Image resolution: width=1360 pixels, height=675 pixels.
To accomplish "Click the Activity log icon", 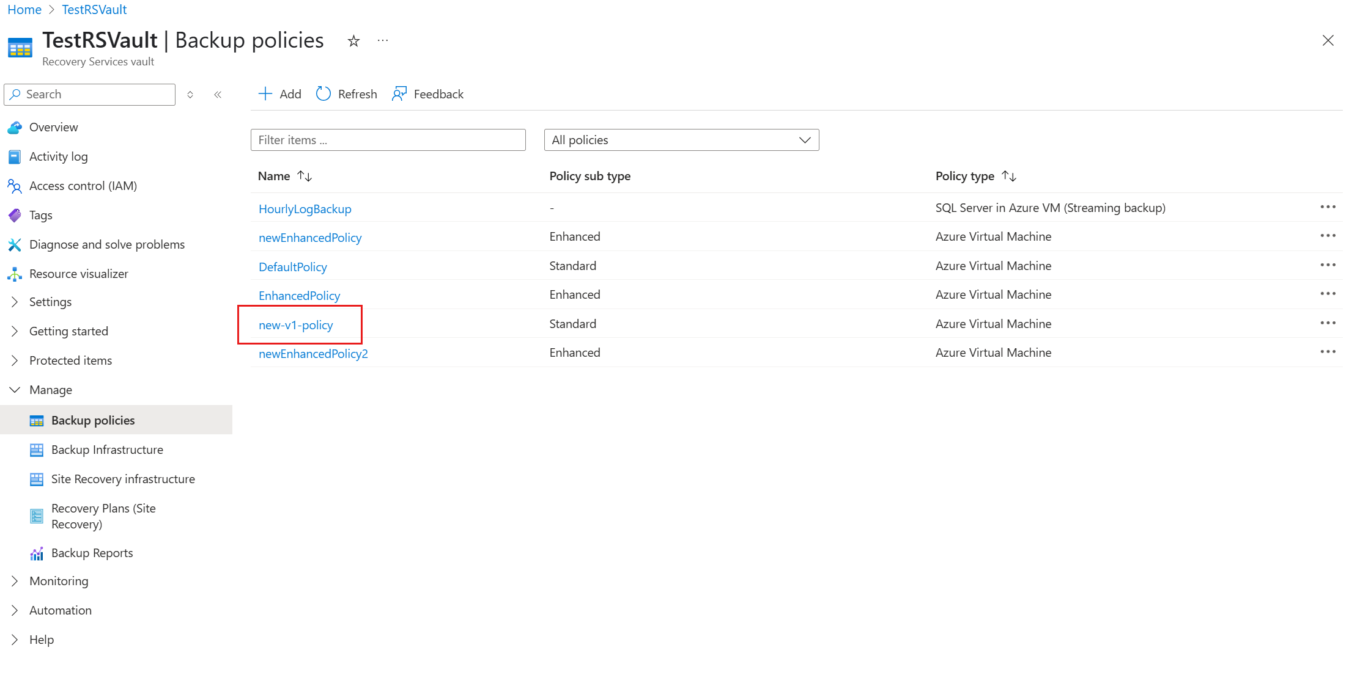I will point(15,157).
